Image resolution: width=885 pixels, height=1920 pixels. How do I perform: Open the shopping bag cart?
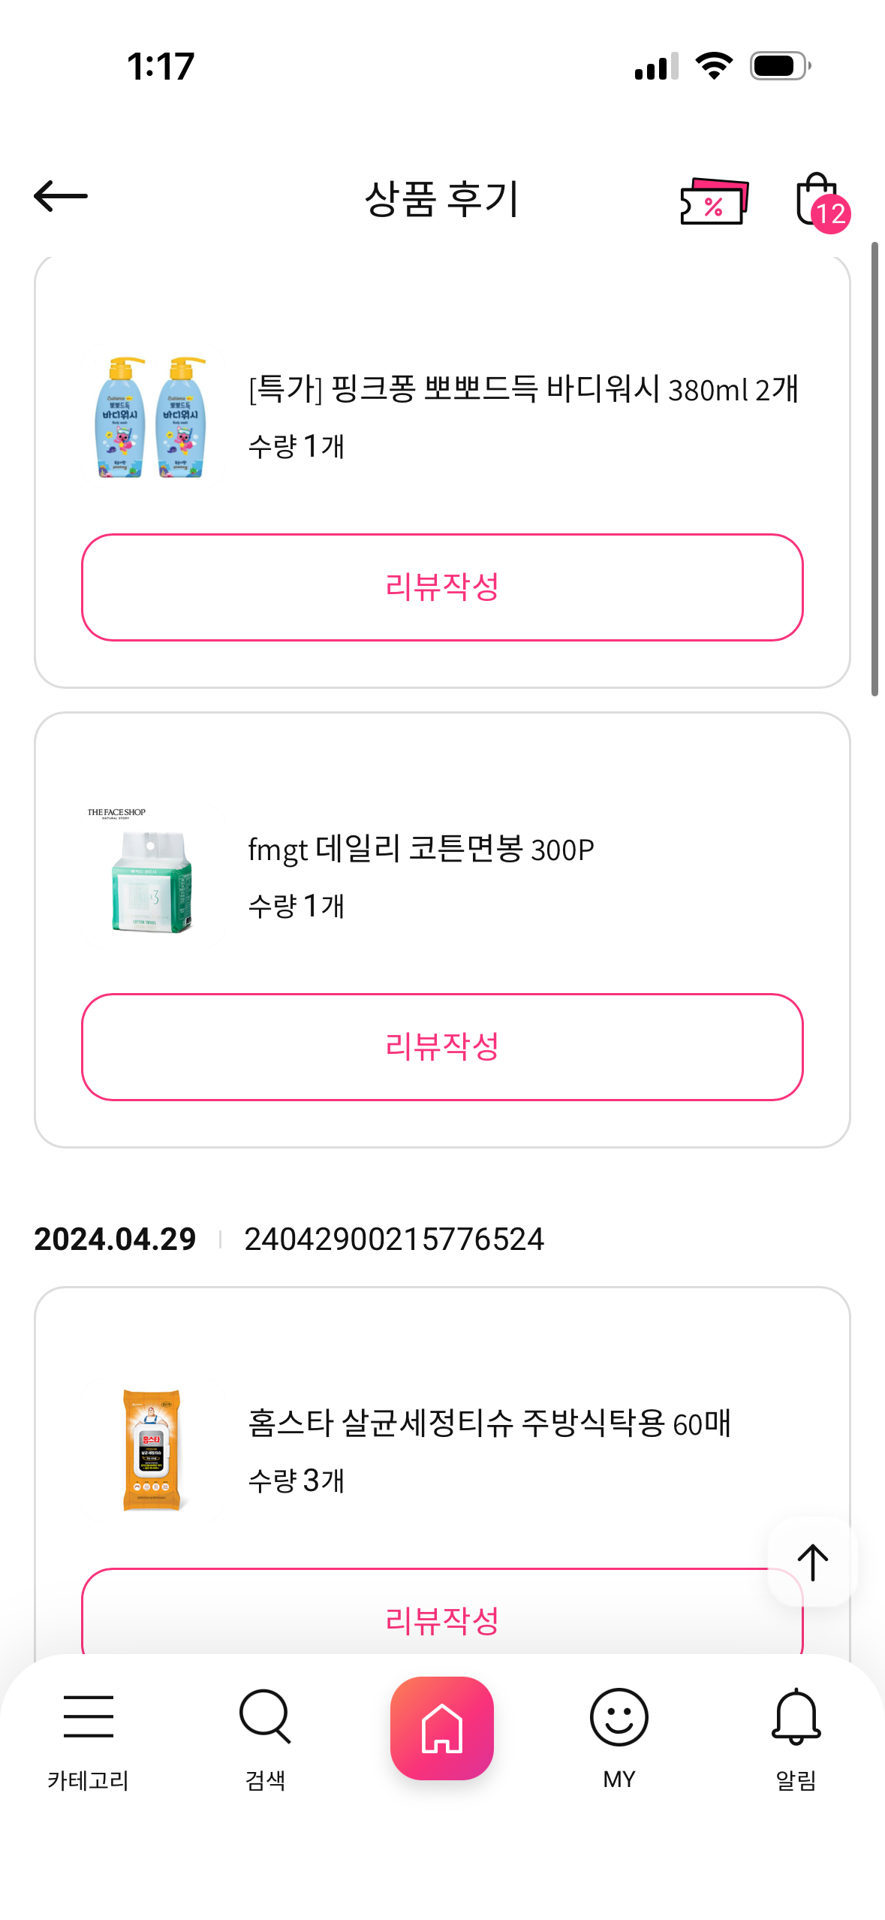pos(818,200)
